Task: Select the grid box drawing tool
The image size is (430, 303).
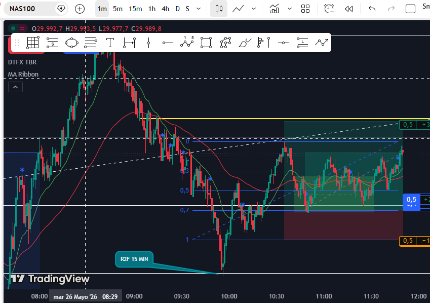Action: pyautogui.click(x=32, y=43)
